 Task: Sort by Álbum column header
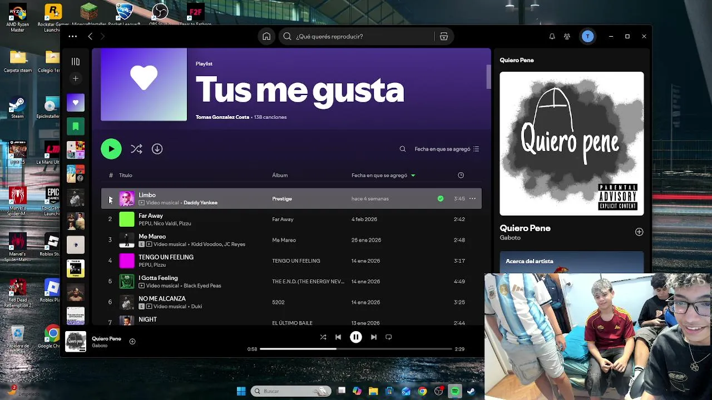280,175
